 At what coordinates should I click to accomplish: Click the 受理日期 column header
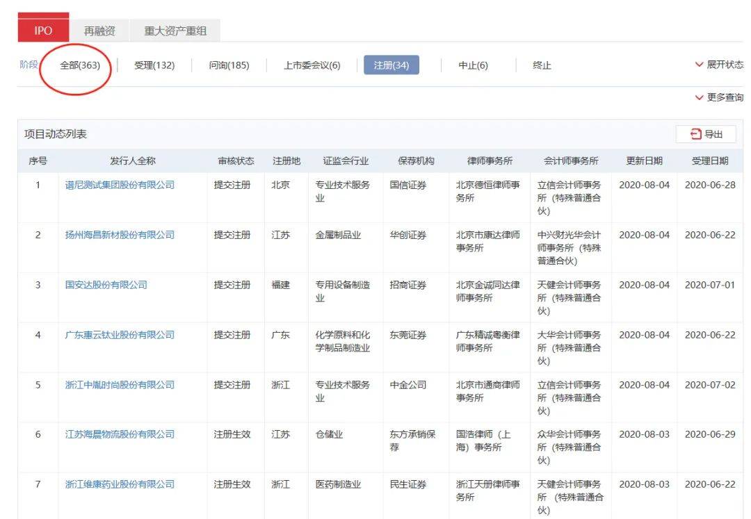pos(710,161)
